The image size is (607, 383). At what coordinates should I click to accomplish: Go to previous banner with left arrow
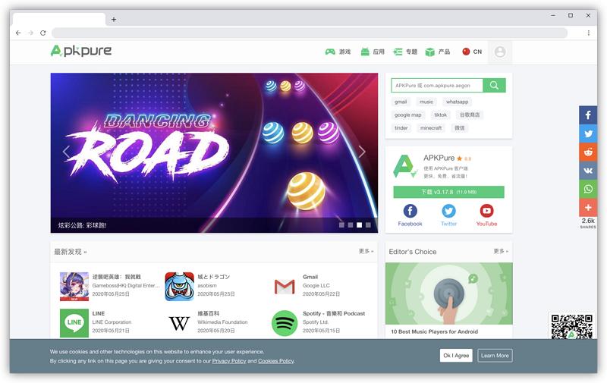[66, 152]
